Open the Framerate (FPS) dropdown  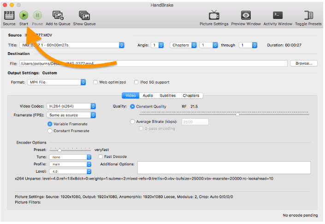(x=71, y=115)
